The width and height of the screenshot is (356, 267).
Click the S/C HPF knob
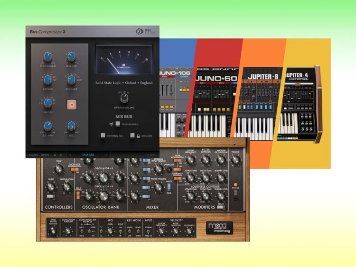[47, 126]
